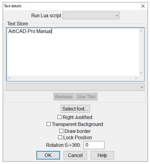Viewport: 150px width, 164px height.
Task: Open the Select font dialog
Action: pyautogui.click(x=75, y=109)
